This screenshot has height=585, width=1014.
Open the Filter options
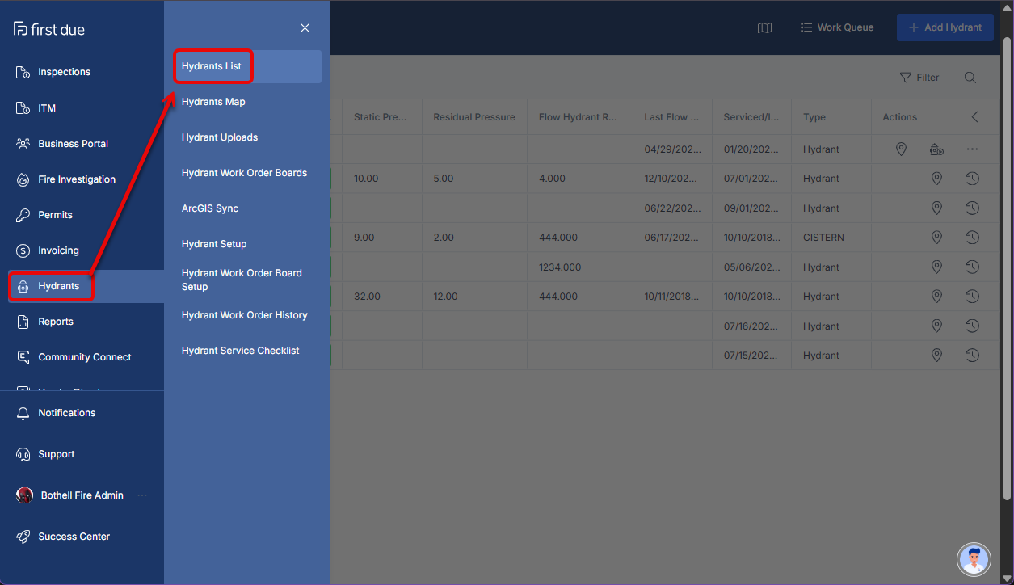(x=919, y=78)
